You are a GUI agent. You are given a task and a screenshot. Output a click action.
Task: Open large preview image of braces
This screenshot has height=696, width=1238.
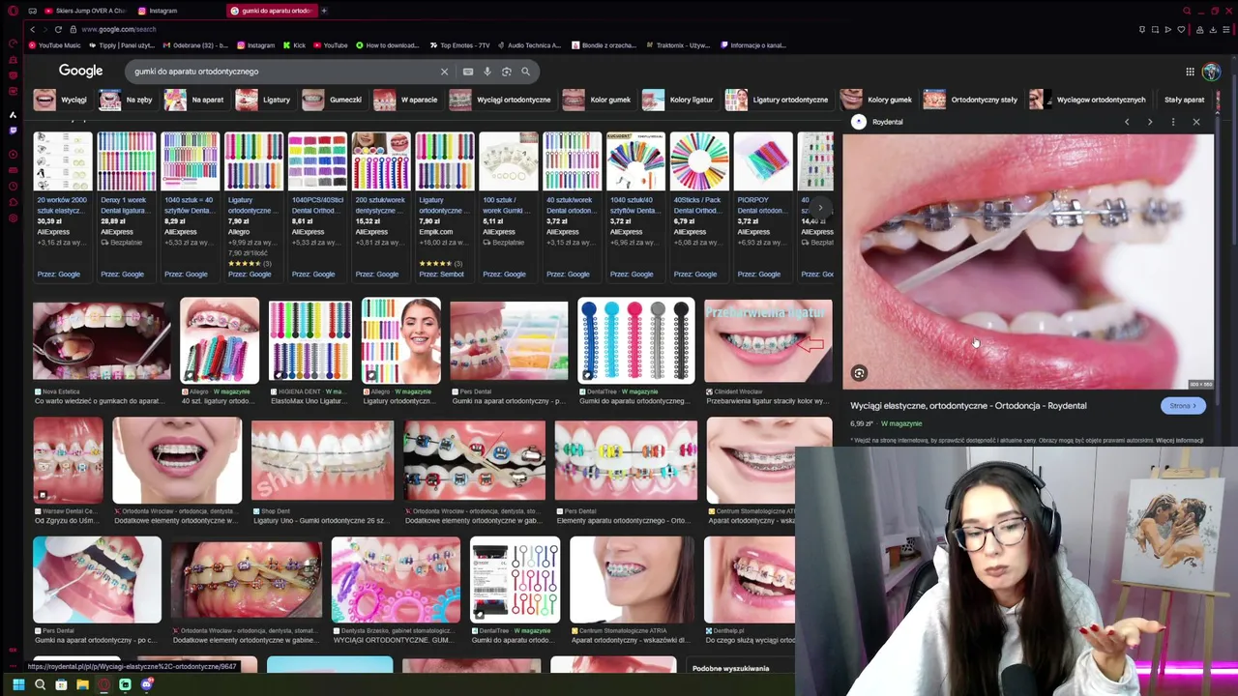tap(1028, 262)
